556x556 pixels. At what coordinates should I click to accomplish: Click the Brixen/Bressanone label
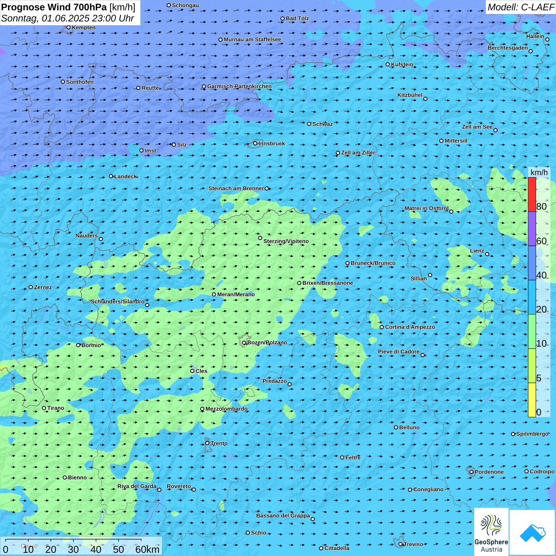point(328,283)
